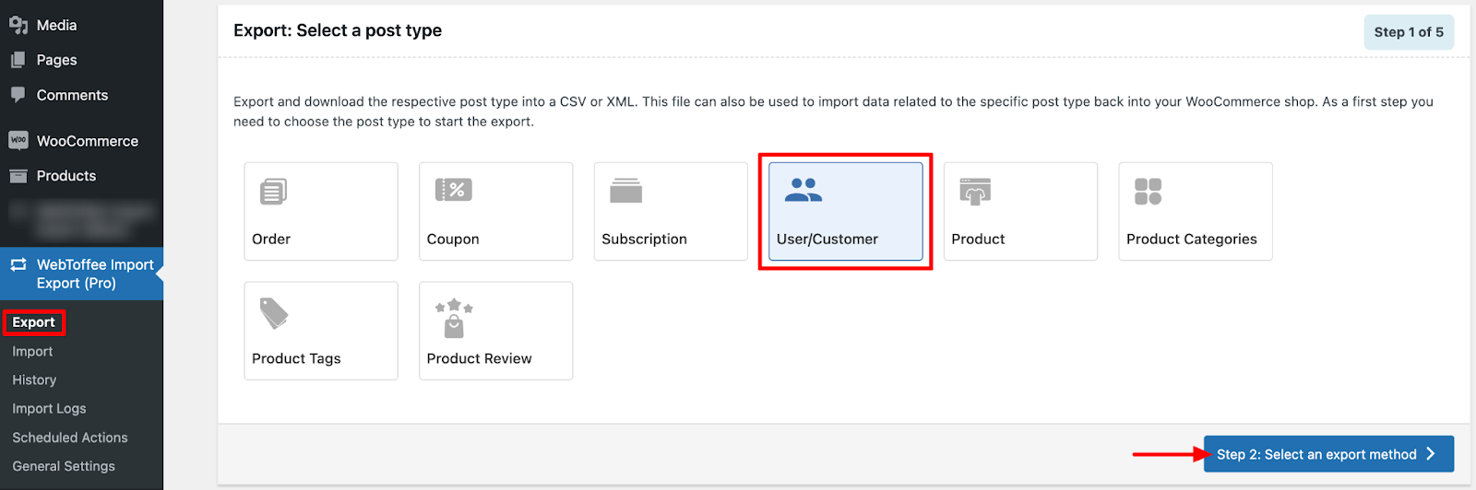Viewport: 1476px width, 490px height.
Task: Click the WebToffee Import Export arrows icon
Action: (18, 264)
